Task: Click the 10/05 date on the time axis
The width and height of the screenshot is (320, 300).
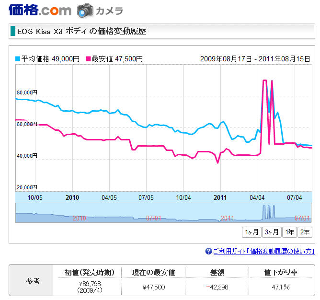Action: click(x=35, y=197)
